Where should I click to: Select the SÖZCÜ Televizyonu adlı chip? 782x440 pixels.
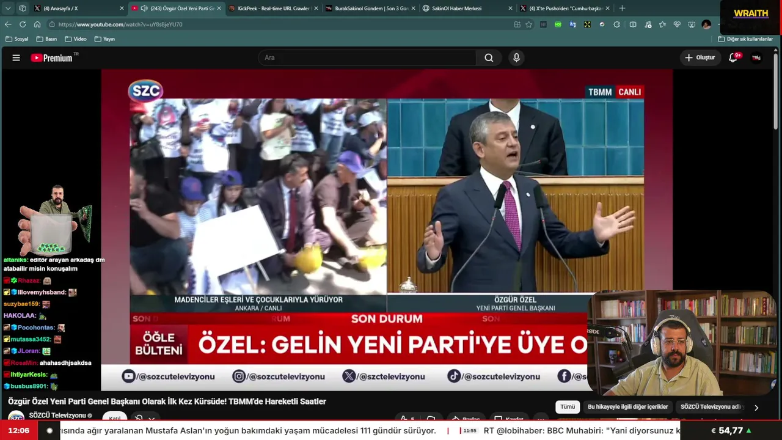click(711, 407)
